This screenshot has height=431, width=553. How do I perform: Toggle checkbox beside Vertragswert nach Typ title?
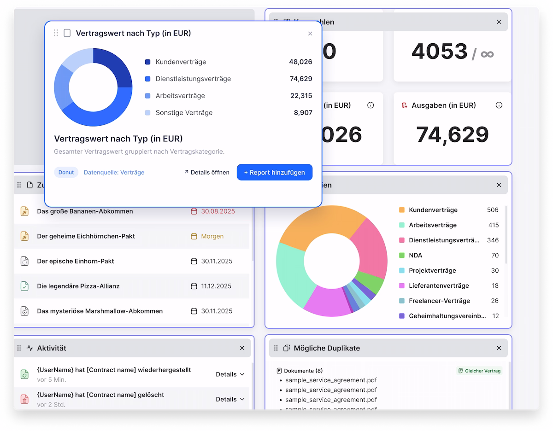pyautogui.click(x=67, y=33)
